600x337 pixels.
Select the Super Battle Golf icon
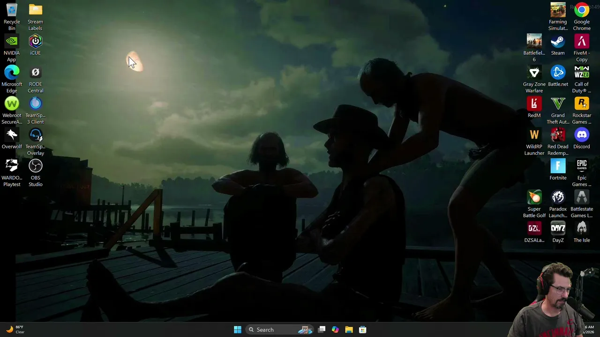(534, 204)
